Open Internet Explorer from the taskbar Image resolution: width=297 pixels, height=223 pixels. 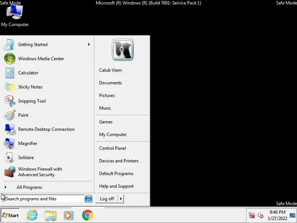tap(32, 215)
